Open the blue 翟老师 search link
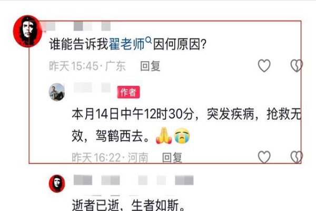The width and height of the screenshot is (316, 211). tap(127, 44)
